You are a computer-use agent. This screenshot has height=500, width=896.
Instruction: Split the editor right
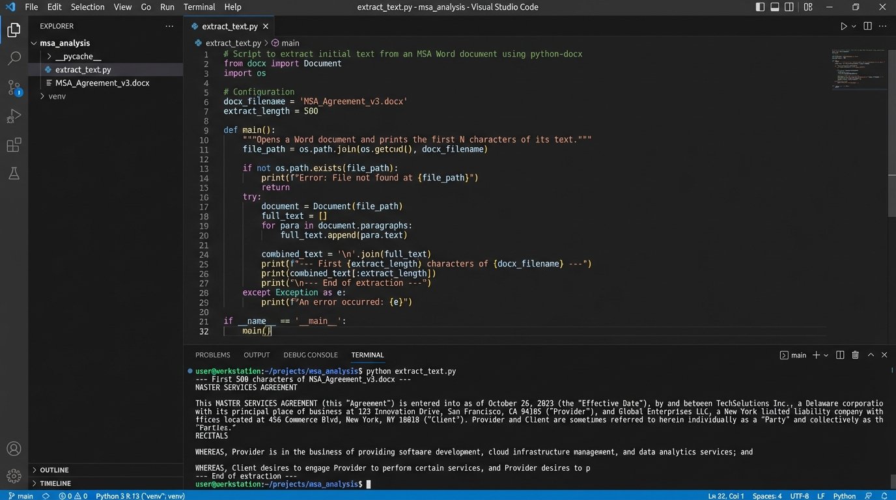867,26
